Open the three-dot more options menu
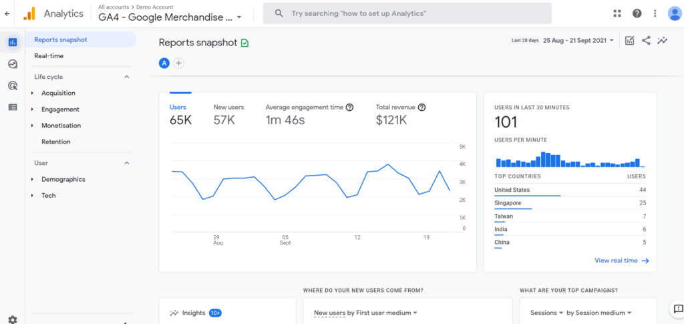This screenshot has height=324, width=684. pyautogui.click(x=655, y=13)
